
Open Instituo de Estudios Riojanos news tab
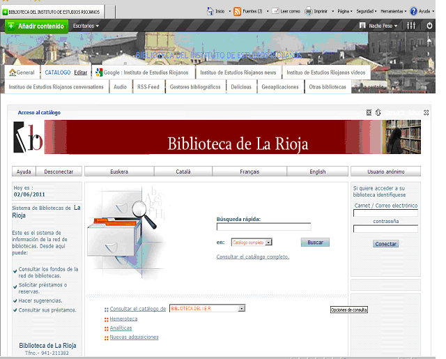click(238, 72)
